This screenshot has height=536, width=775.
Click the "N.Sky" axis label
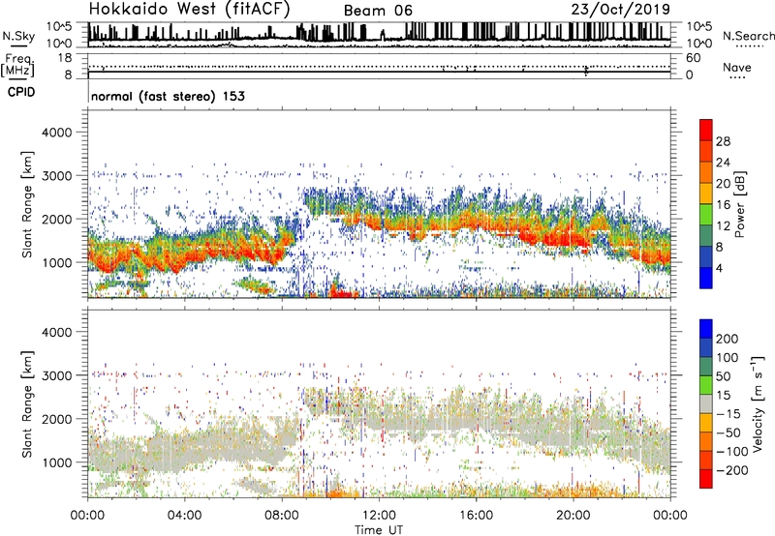click(x=18, y=36)
